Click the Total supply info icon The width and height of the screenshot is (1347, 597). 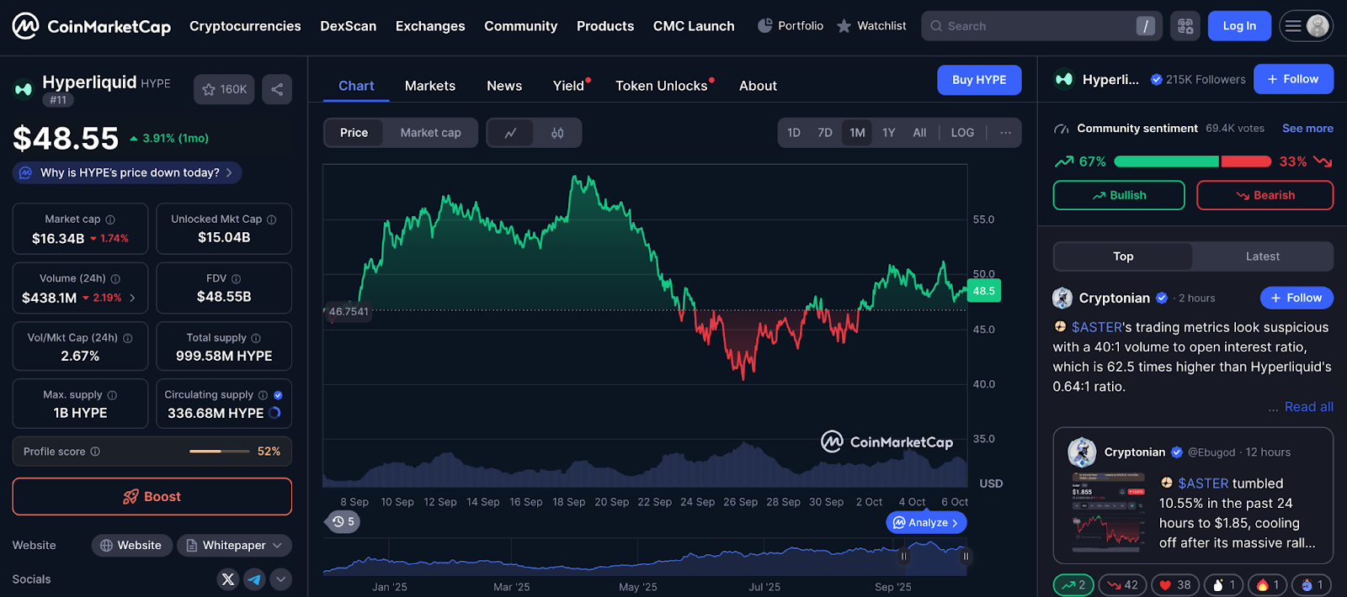point(256,338)
